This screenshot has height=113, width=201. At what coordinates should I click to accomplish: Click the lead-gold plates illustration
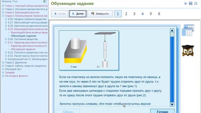click(75, 51)
